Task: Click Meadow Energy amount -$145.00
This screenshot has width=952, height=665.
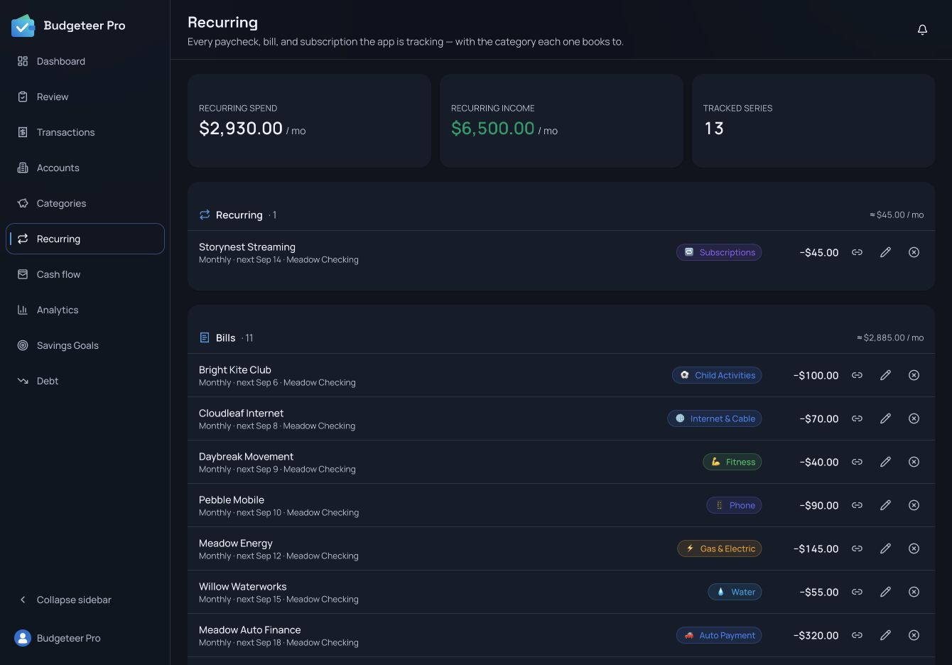Action: click(x=816, y=548)
